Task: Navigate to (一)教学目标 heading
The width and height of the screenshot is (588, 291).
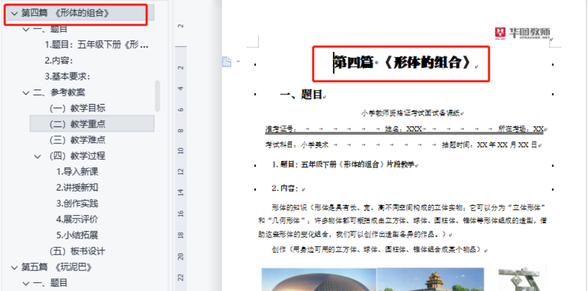Action: 77,108
